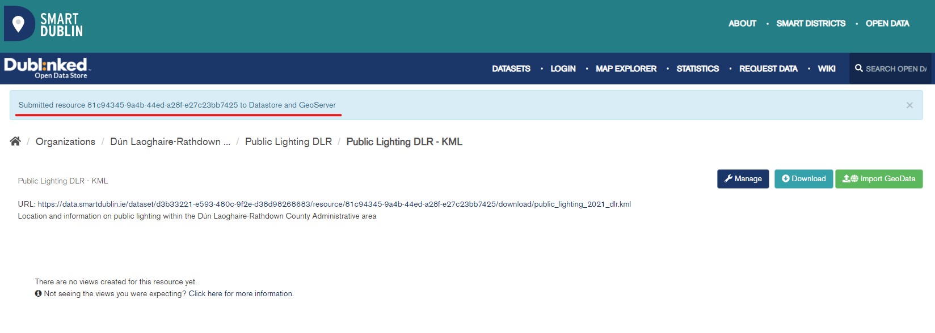Open the About menu item
Screen dimensions: 935x333
742,23
